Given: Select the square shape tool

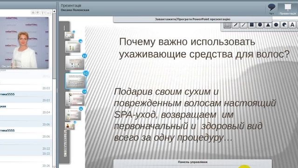Looking at the screenshot, I should point(252,25).
